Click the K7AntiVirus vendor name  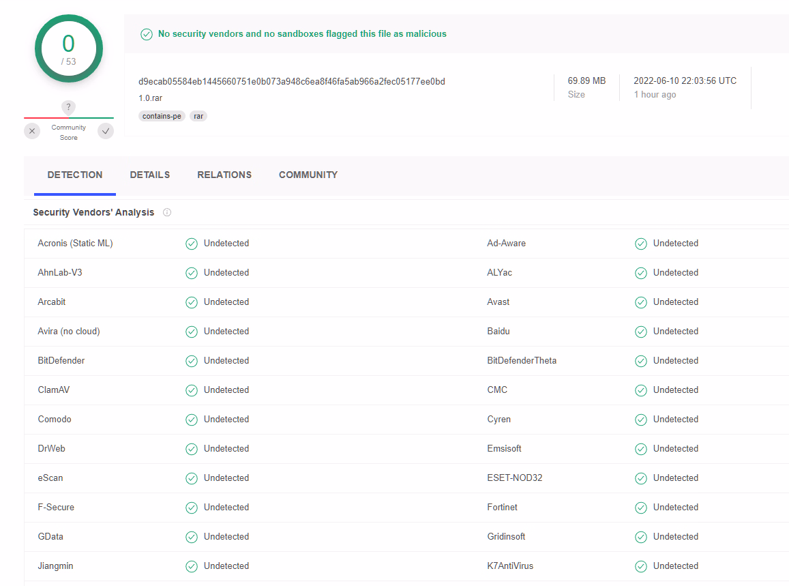510,566
